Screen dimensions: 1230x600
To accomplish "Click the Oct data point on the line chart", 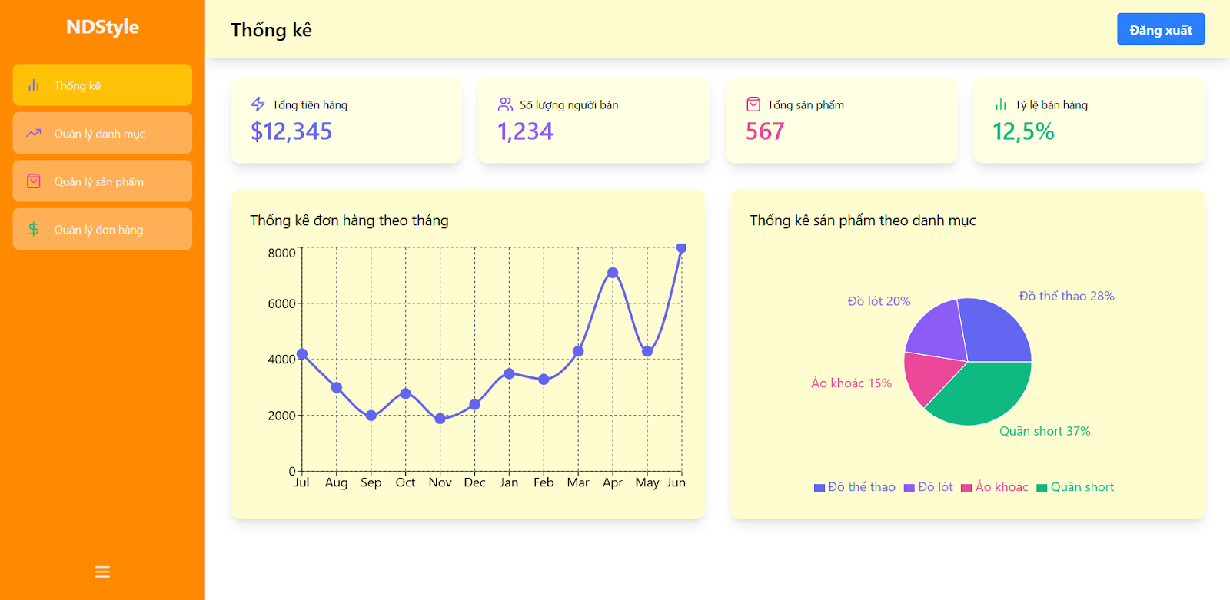I will 406,393.
